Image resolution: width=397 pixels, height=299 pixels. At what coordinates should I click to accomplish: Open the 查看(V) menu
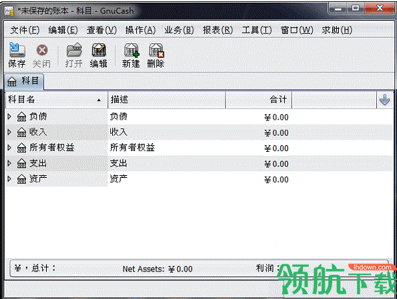[102, 30]
